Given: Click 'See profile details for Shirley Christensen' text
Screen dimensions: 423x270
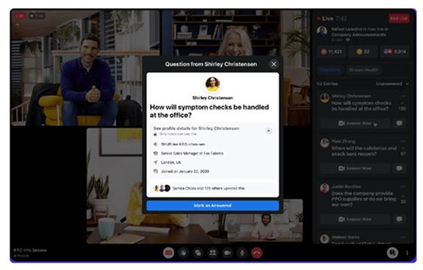Looking at the screenshot, I should pyautogui.click(x=196, y=128).
